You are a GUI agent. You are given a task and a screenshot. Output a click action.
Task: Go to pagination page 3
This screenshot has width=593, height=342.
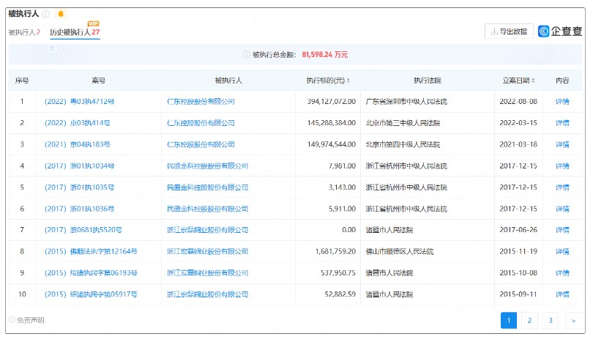[551, 321]
